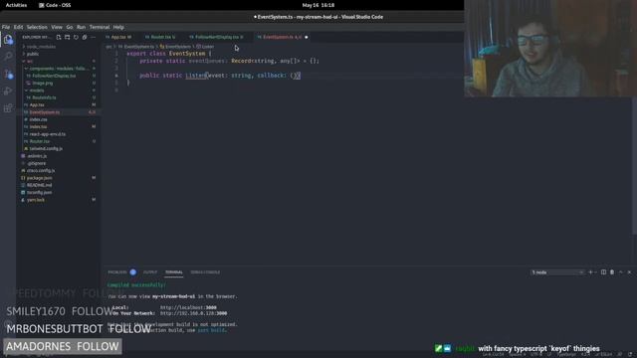Select the Terminal panel tab

[x=173, y=272]
